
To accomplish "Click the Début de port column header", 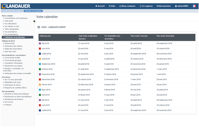I will pos(45,36).
